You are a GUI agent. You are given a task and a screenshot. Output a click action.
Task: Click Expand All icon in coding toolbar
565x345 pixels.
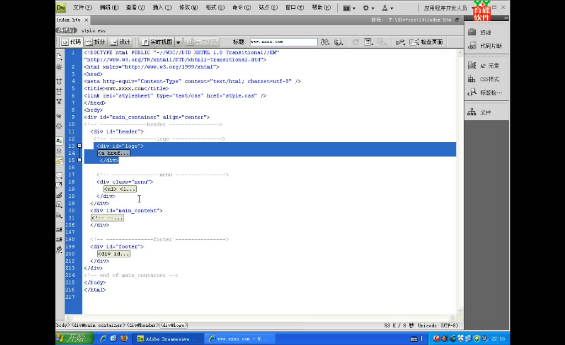tap(60, 102)
